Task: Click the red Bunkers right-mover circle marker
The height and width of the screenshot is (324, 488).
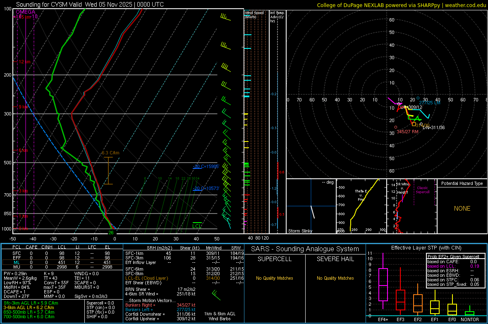Action: click(x=395, y=127)
